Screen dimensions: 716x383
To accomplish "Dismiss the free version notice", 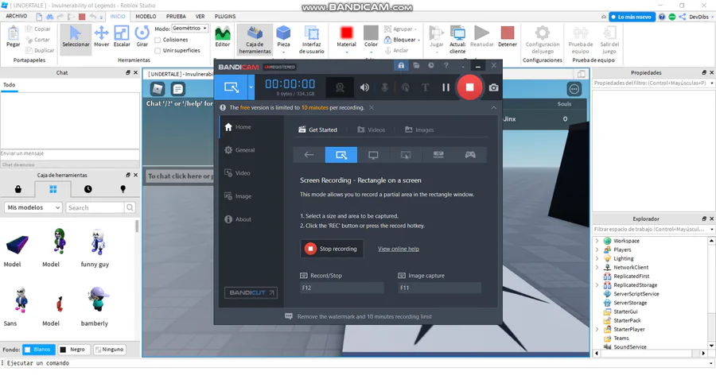I will pyautogui.click(x=372, y=107).
